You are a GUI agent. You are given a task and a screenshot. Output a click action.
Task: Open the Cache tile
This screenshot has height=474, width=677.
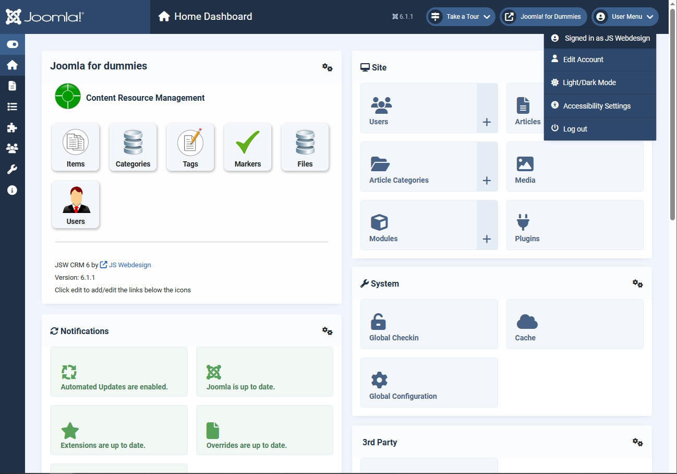(575, 324)
